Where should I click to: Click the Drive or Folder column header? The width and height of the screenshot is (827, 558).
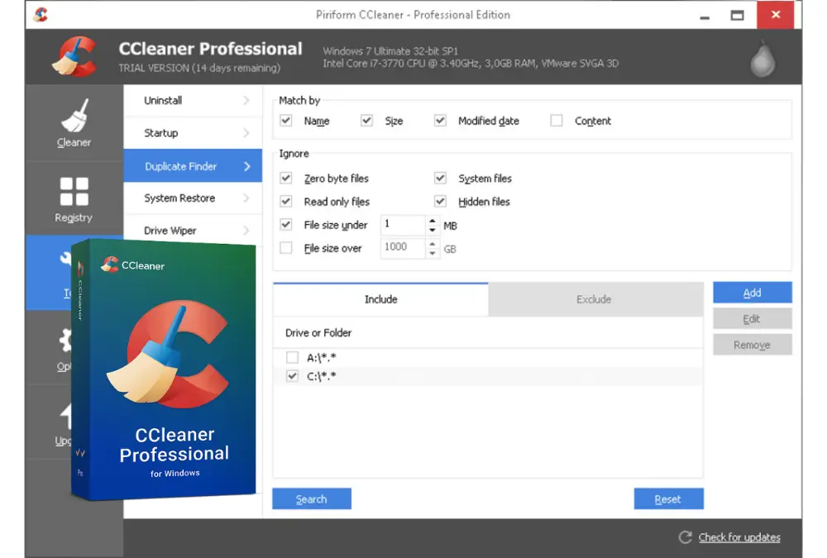coord(318,333)
